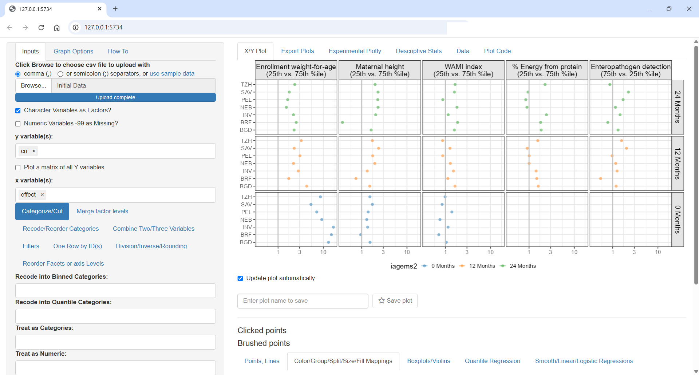The height and width of the screenshot is (375, 699).
Task: Click the plot name input field
Action: coord(303,301)
